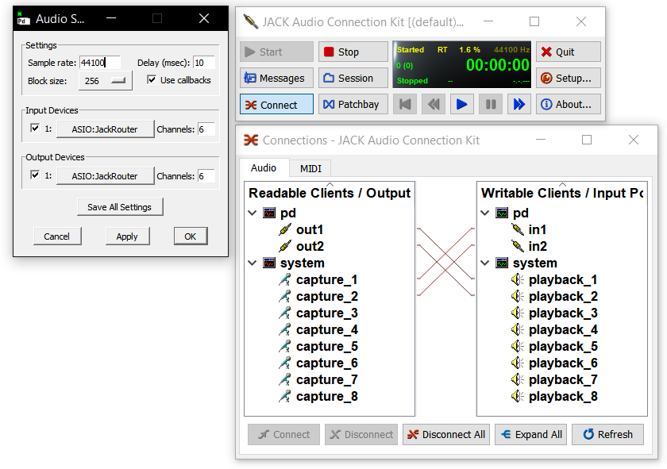The width and height of the screenshot is (667, 469).
Task: Switch to the MIDI tab in Connections
Action: pos(311,169)
